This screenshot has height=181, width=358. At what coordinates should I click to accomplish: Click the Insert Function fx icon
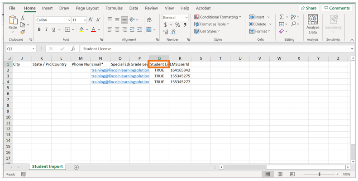pyautogui.click(x=73, y=49)
